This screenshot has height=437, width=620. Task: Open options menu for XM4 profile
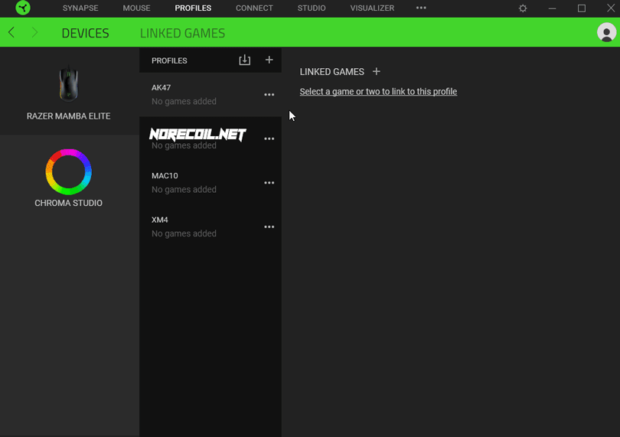click(x=269, y=227)
